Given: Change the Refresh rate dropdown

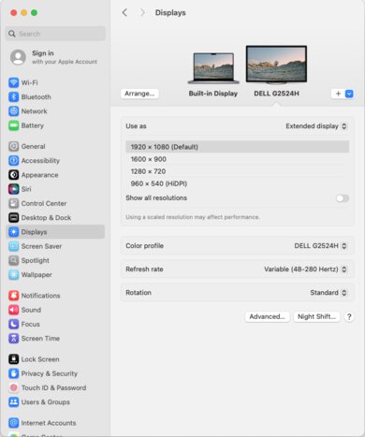Looking at the screenshot, I should 305,269.
